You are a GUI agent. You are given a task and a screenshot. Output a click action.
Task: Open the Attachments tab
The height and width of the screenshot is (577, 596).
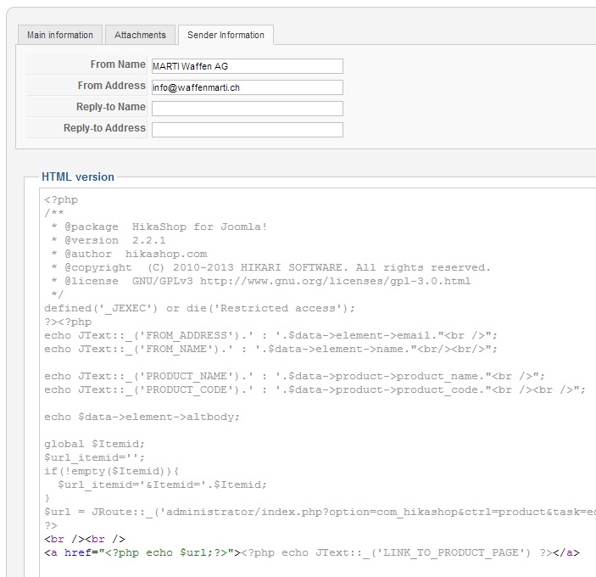tap(141, 35)
